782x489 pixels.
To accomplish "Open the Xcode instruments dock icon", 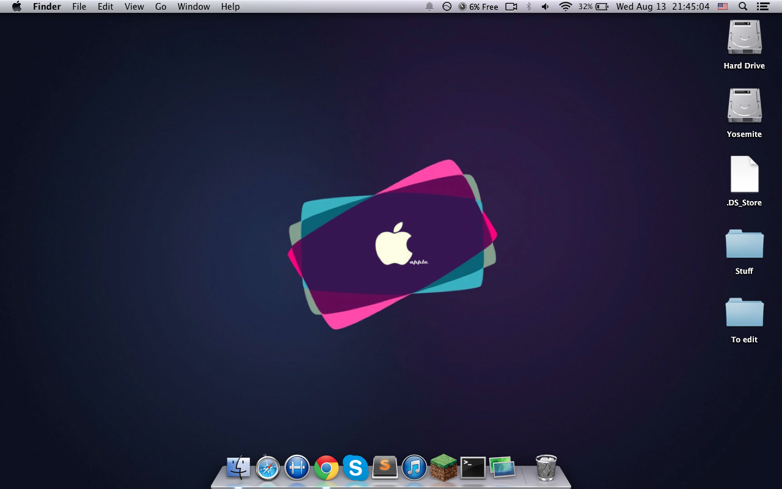I will (x=297, y=468).
